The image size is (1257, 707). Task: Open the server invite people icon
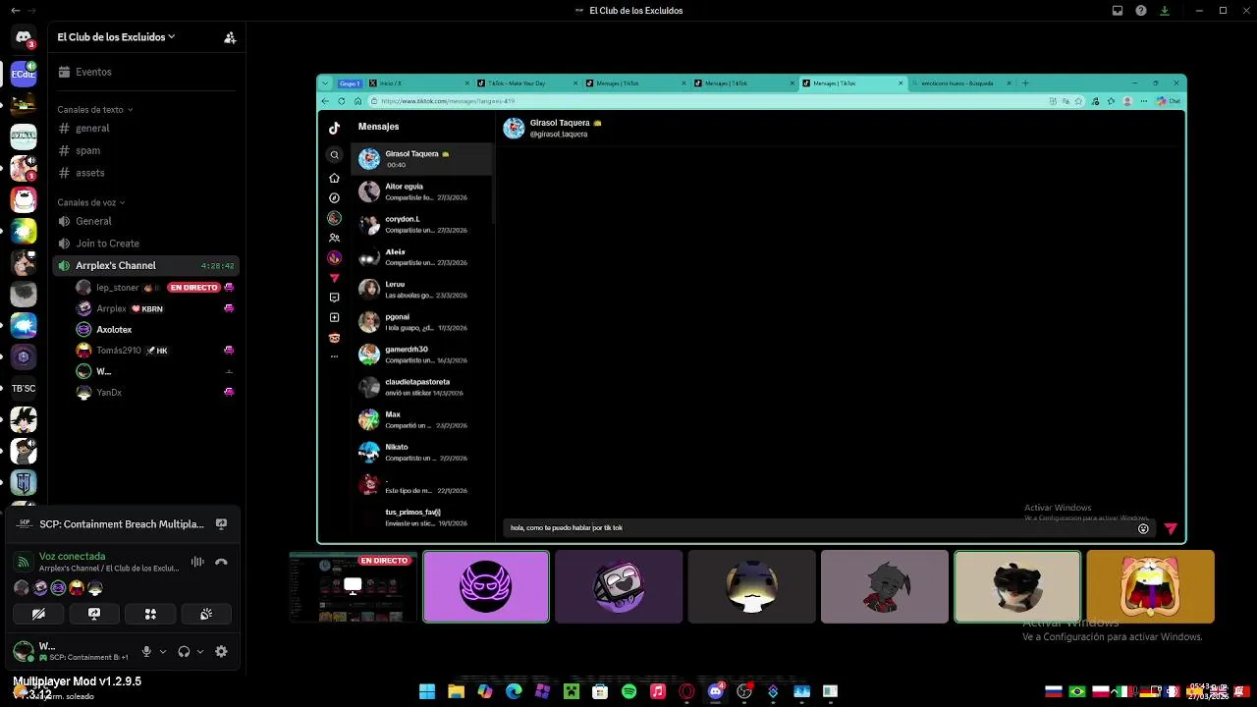pos(230,37)
